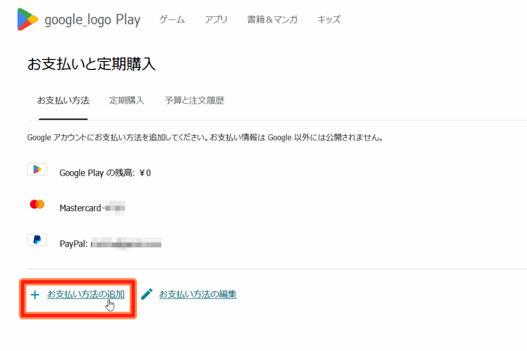The height and width of the screenshot is (351, 527).
Task: Click the Google Play balance card icon
Action: click(x=37, y=169)
